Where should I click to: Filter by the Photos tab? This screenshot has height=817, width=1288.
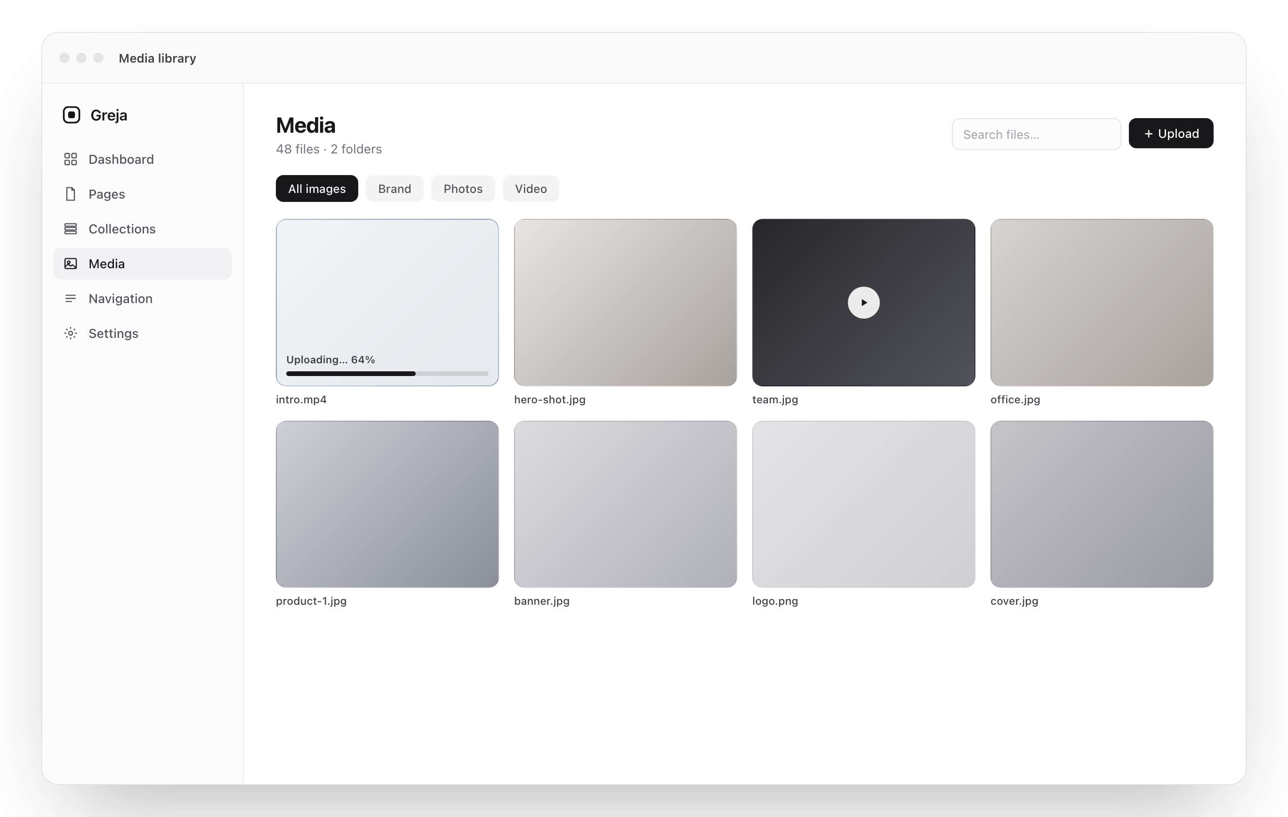tap(463, 189)
